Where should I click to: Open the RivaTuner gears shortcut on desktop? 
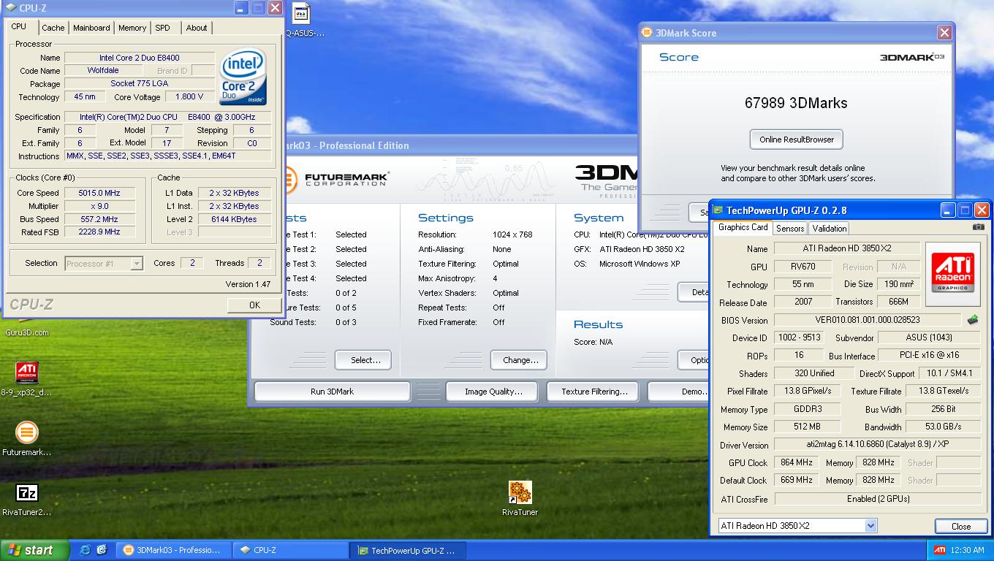point(520,492)
